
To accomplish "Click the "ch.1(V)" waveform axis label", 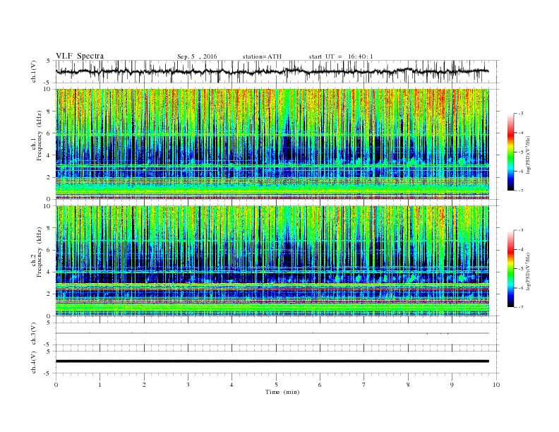I will [x=33, y=71].
